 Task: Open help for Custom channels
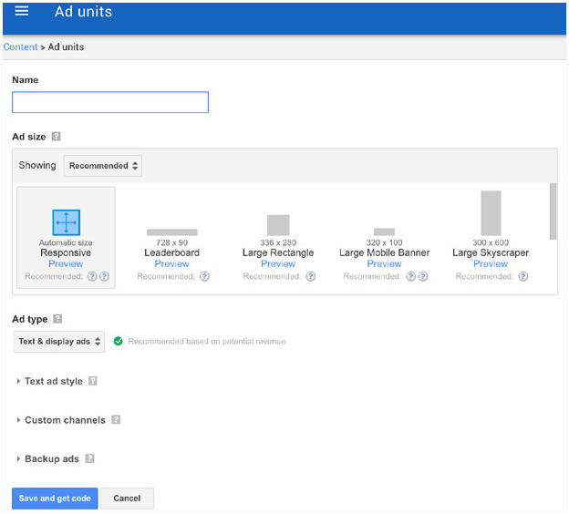116,420
